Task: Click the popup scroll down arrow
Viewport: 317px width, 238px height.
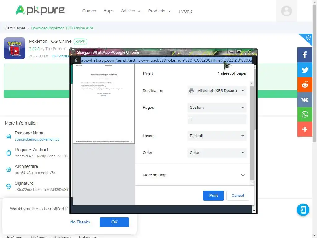Action: pos(254,211)
